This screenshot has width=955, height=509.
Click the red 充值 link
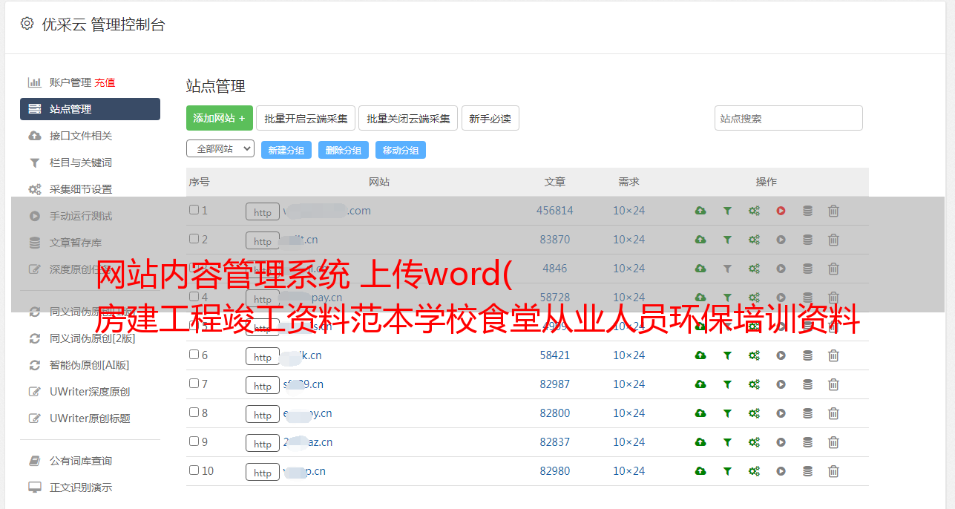(x=105, y=82)
